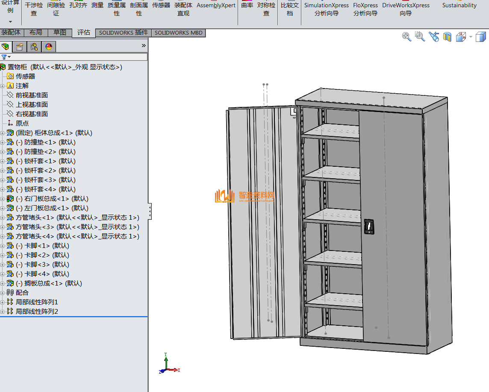Click the Display Style cube icon
Screen dimensions: 489x392
click(481, 37)
